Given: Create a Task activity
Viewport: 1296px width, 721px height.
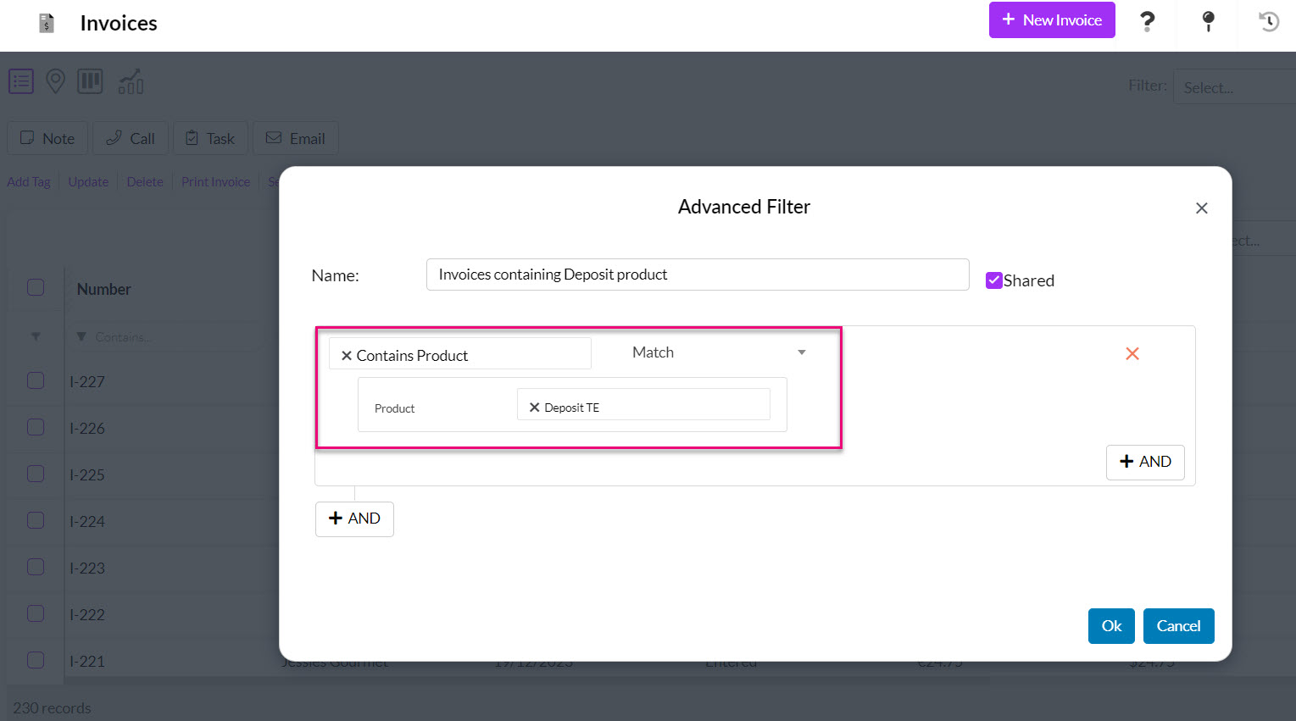Looking at the screenshot, I should coord(210,138).
